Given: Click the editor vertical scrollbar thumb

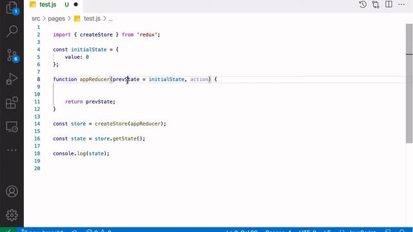Looking at the screenshot, I should pyautogui.click(x=409, y=83).
